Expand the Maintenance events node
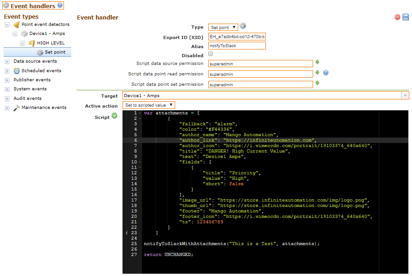Image resolution: width=412 pixels, height=276 pixels. tap(7, 108)
